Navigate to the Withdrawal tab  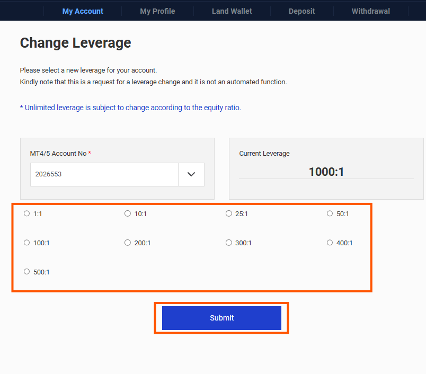(370, 11)
